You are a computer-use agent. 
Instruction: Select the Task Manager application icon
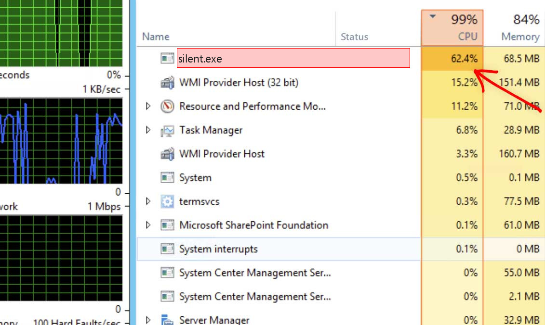pyautogui.click(x=168, y=130)
